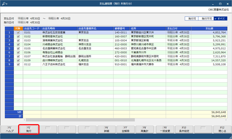Click the 支払額 column header
The width and height of the screenshot is (232, 139).
click(209, 29)
